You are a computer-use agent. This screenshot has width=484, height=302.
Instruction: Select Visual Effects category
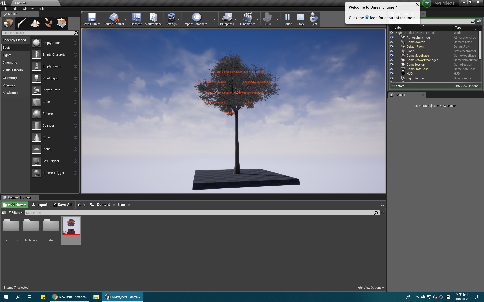pyautogui.click(x=15, y=70)
